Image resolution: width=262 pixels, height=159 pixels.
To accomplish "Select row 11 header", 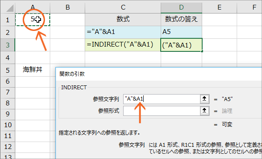I will tap(7, 136).
